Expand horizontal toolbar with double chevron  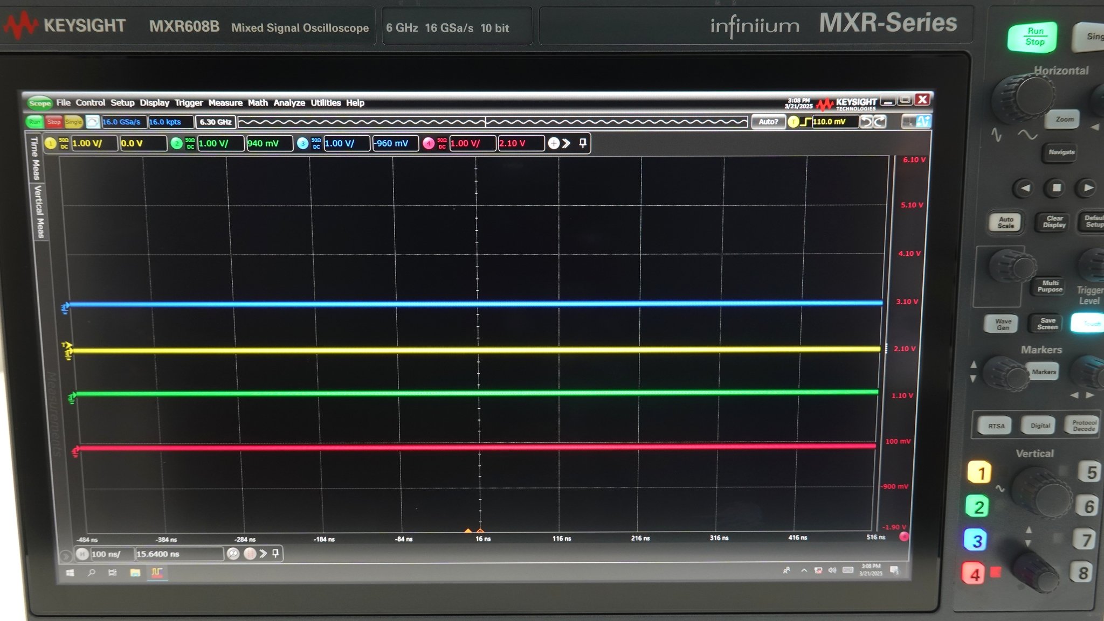263,554
